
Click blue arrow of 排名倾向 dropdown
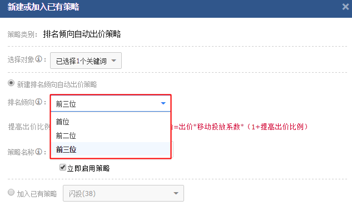163,103
